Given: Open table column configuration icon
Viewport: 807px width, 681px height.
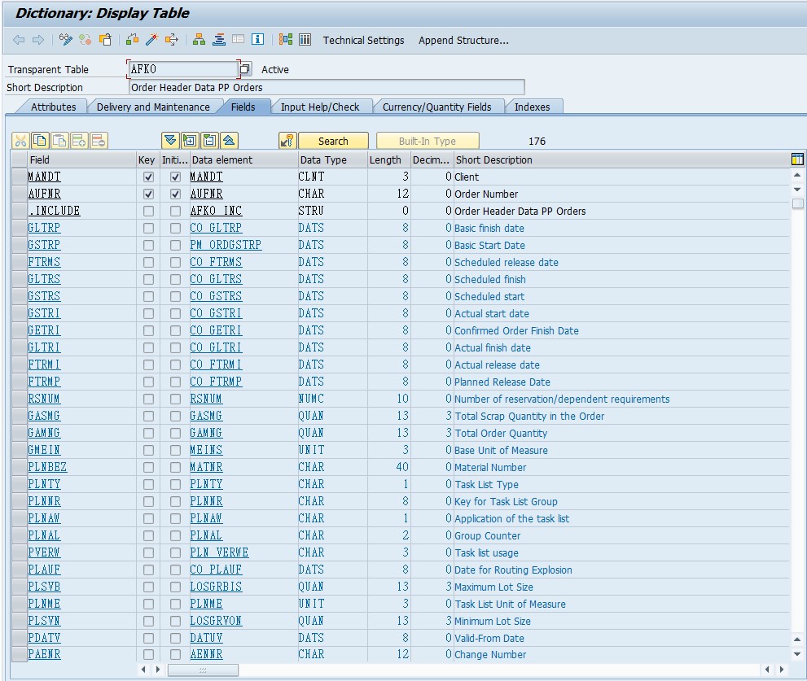Looking at the screenshot, I should [797, 159].
